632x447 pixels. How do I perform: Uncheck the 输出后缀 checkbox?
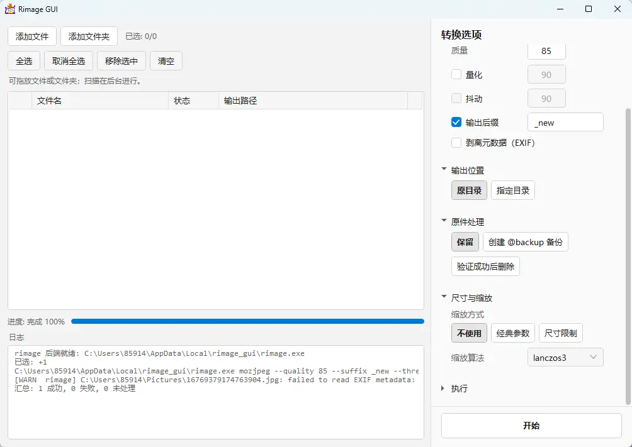click(456, 122)
